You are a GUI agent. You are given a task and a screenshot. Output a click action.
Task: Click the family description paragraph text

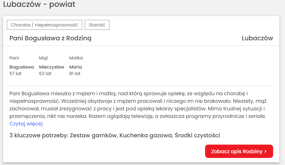coord(138,105)
